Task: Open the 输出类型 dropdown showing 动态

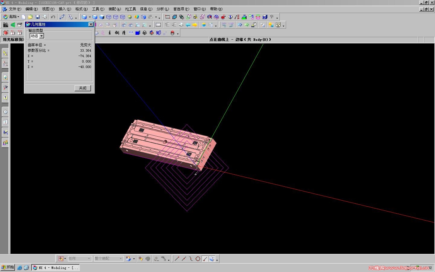Action: point(42,36)
